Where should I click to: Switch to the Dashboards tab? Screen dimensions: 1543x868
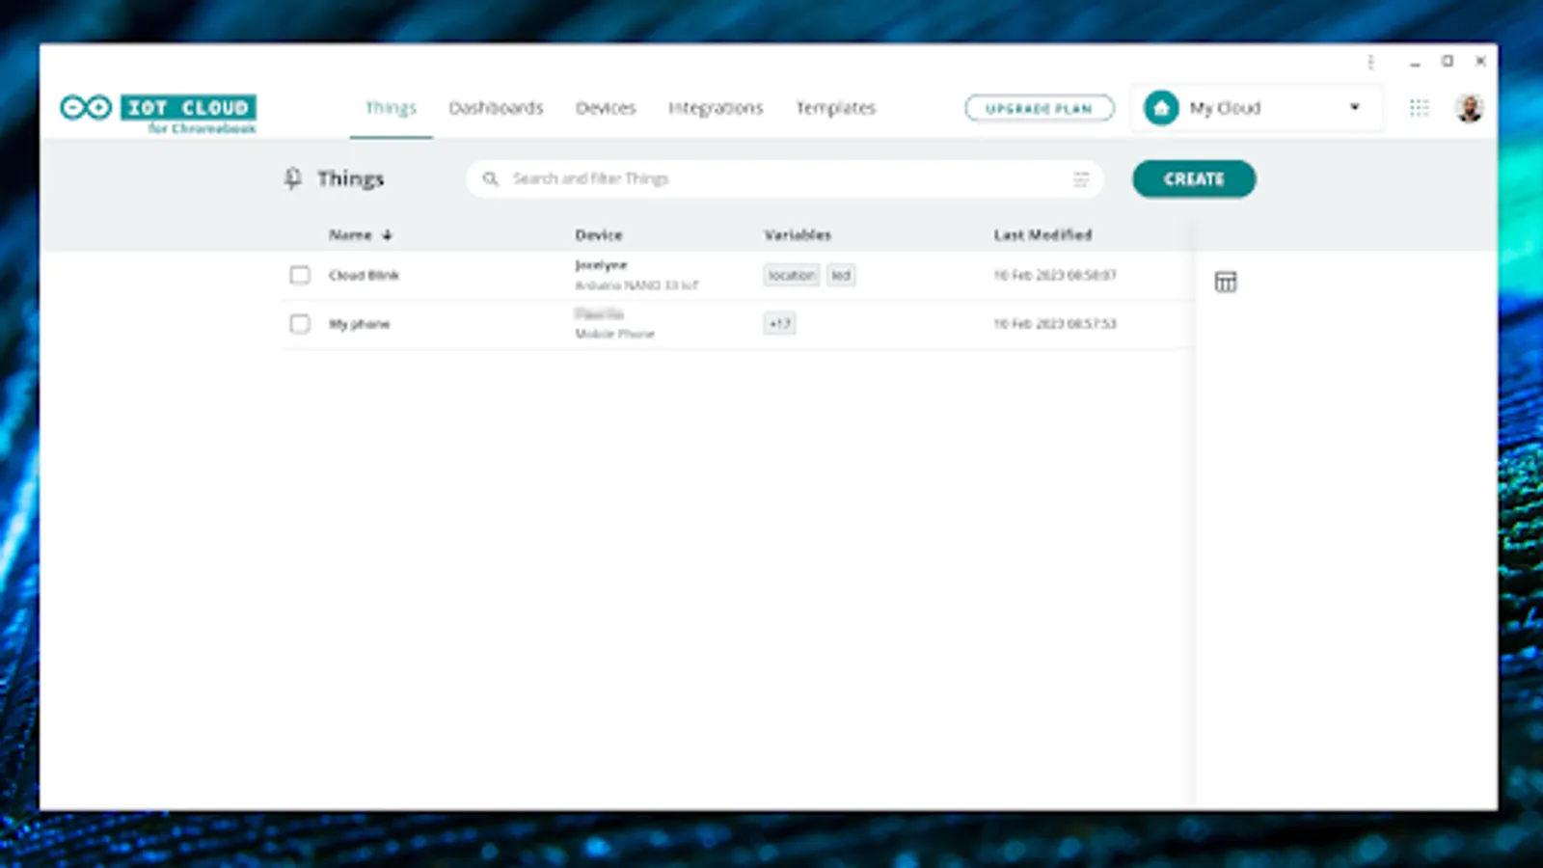click(496, 108)
